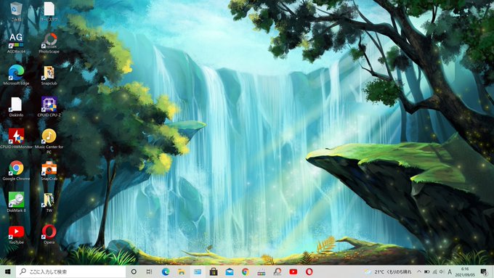
Task: Open the TW desktop shortcut
Action: point(49,202)
